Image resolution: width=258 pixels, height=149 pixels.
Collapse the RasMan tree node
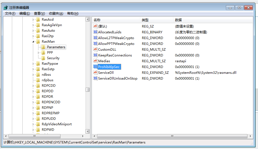pos(34,42)
